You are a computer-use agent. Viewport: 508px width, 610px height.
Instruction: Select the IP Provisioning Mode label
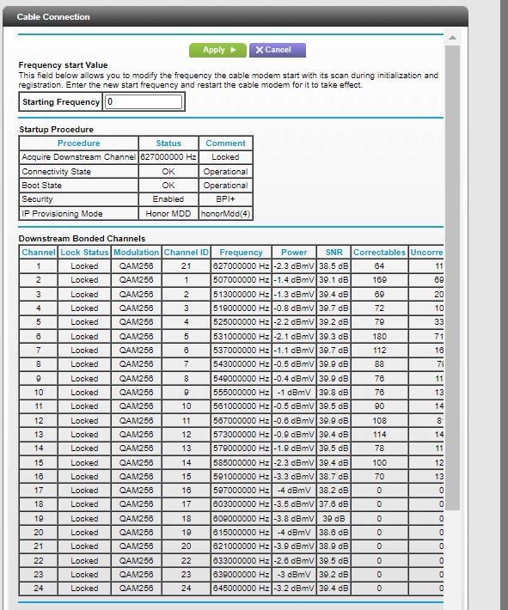point(78,214)
